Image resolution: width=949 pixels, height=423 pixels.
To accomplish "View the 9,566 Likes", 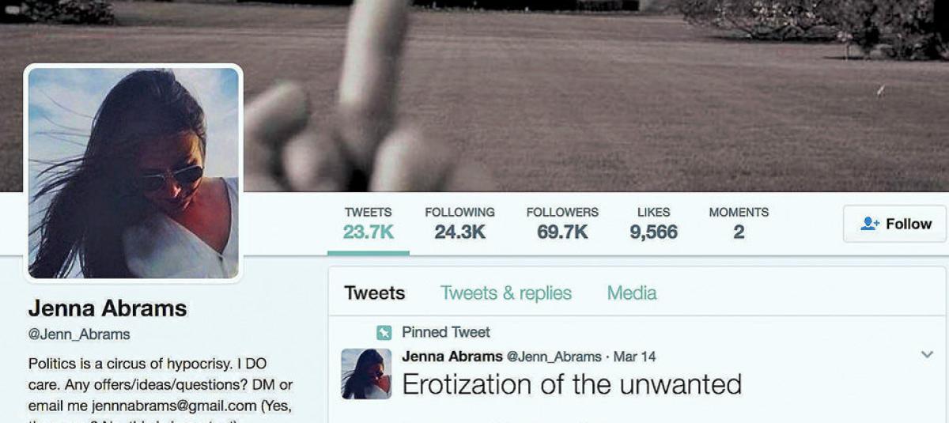I will (x=653, y=224).
